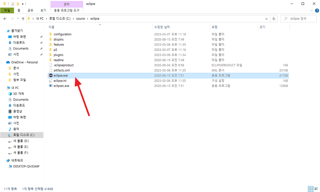
Task: Unpin 다운로드 from quick access
Action: tap(41, 43)
